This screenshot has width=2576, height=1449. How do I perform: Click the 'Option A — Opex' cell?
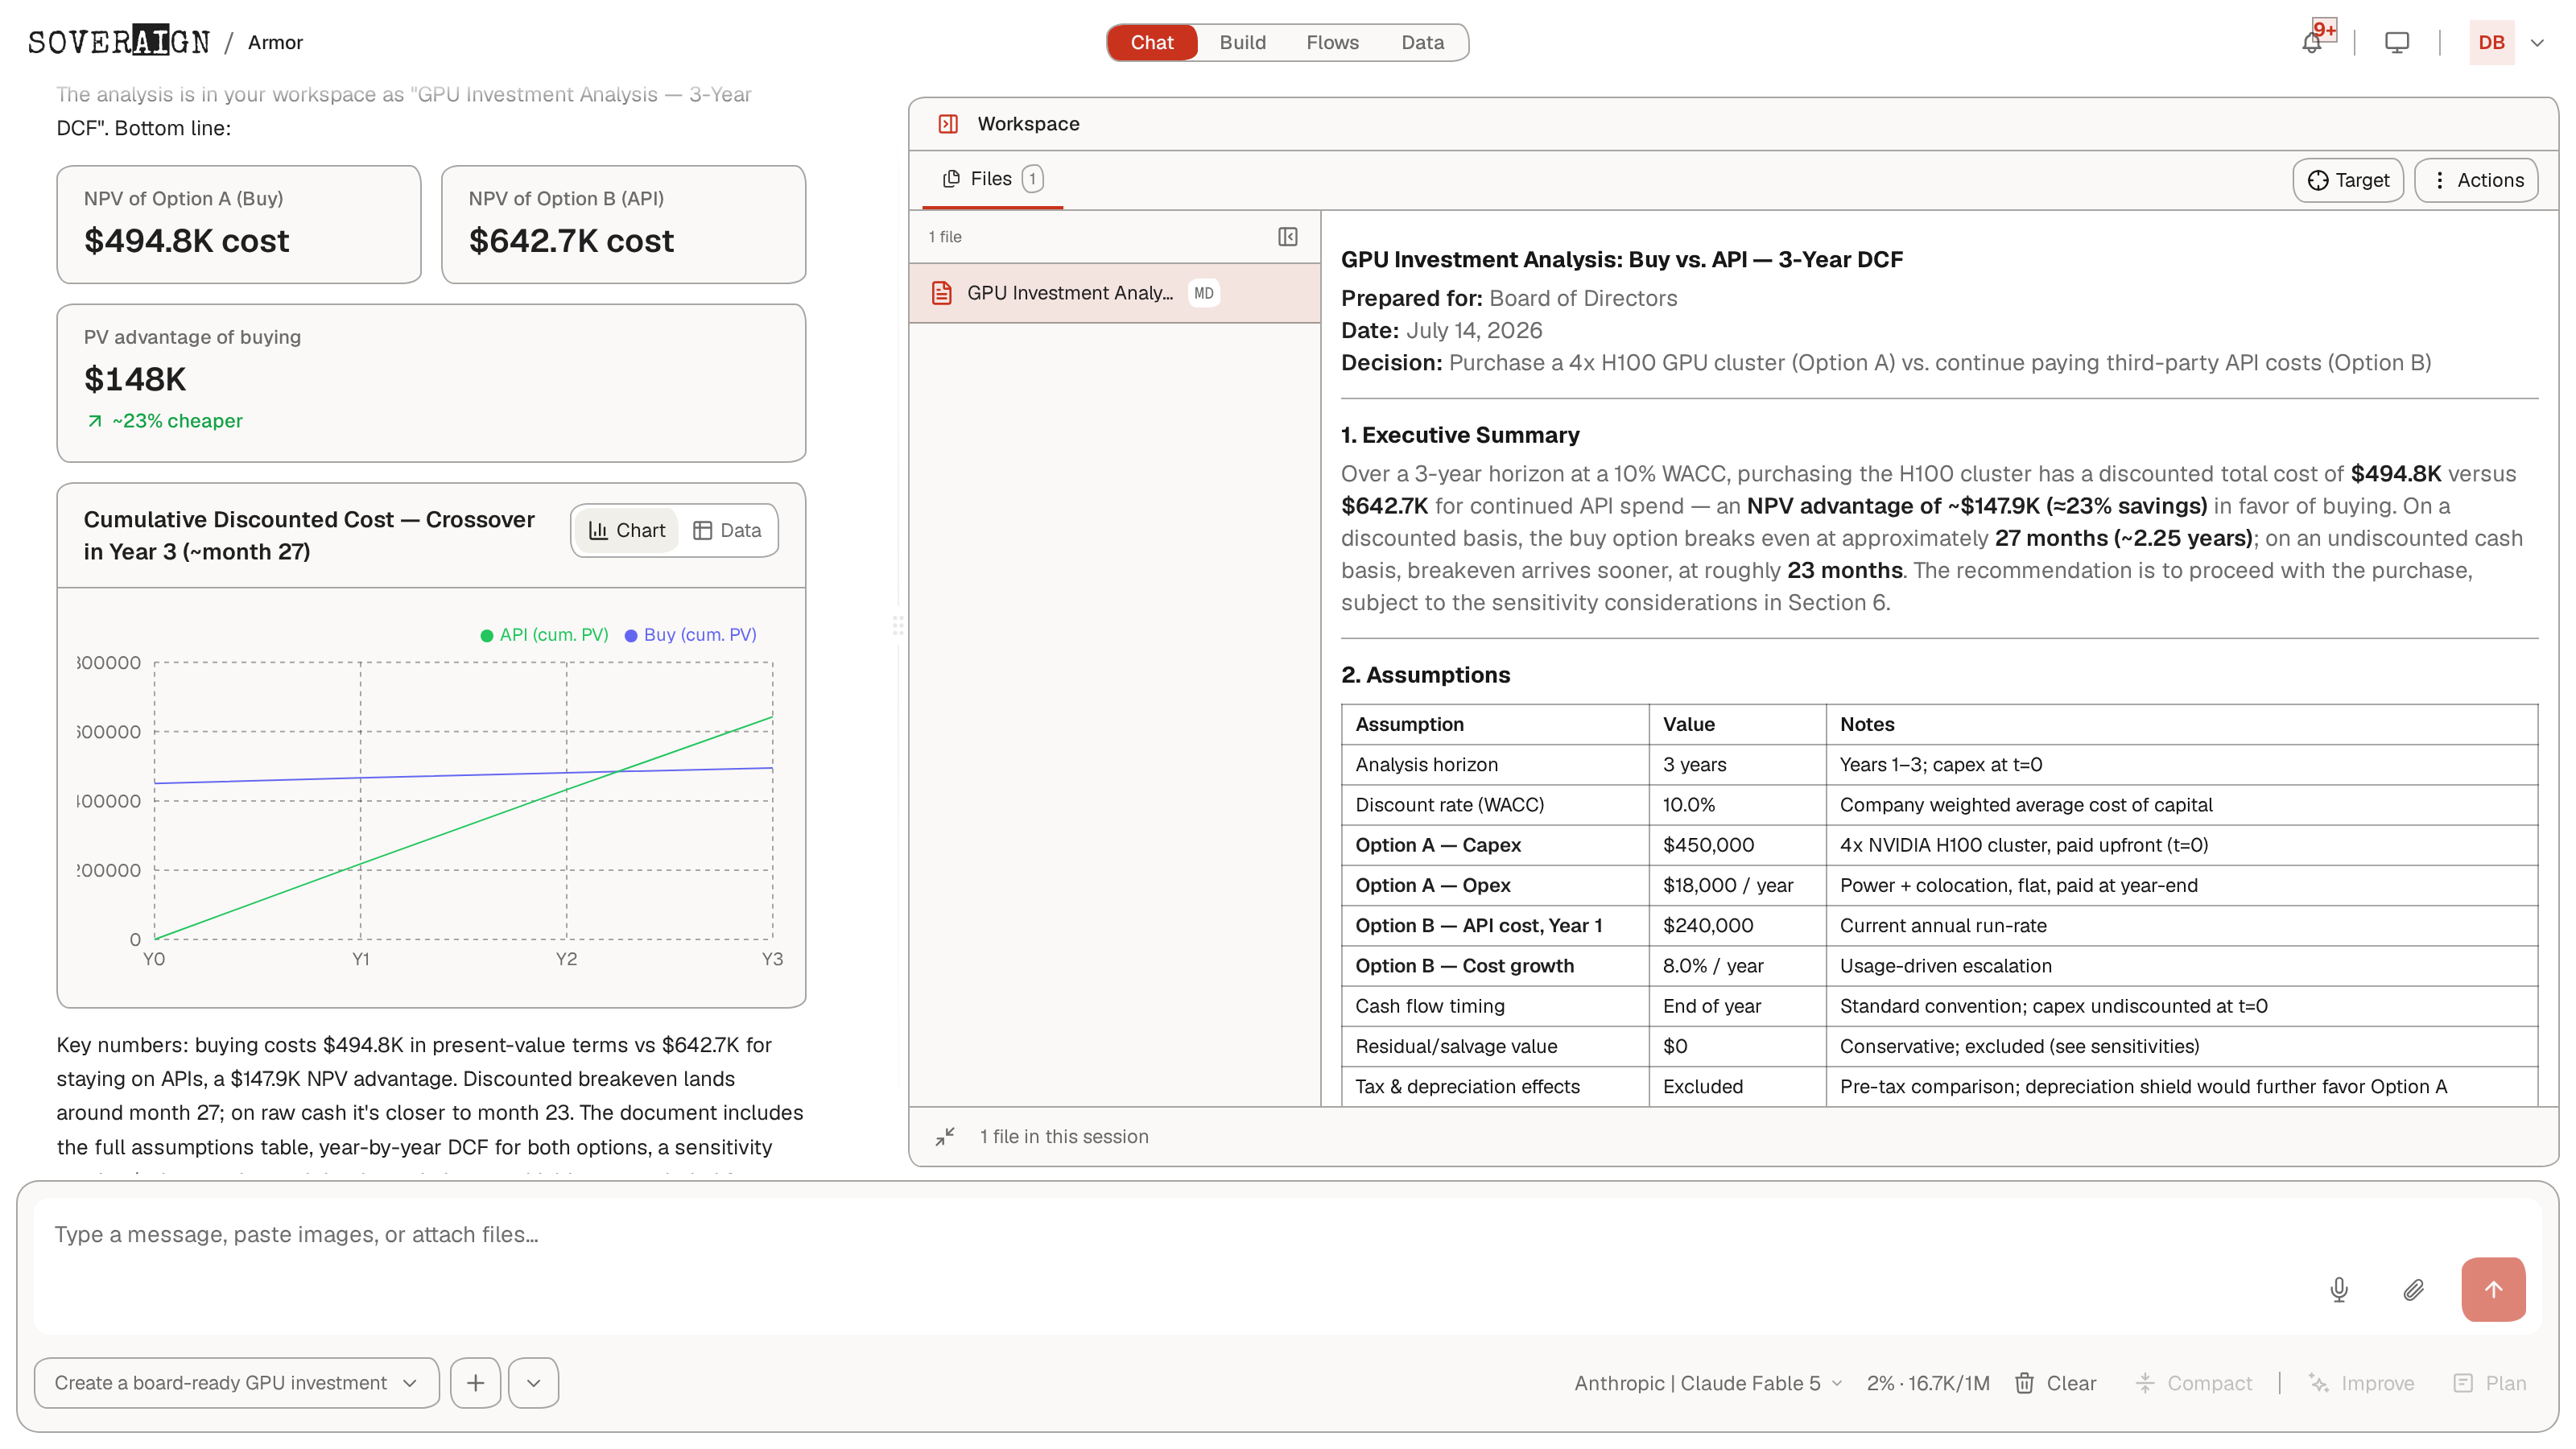[1494, 885]
